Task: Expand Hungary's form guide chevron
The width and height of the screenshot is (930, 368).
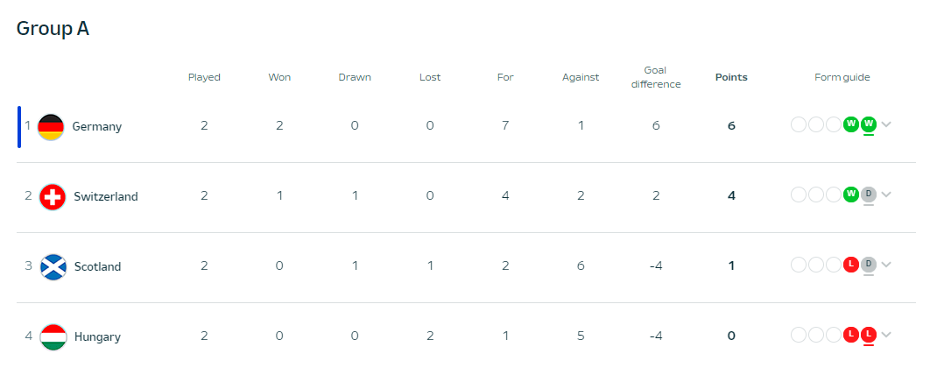Action: 886,335
